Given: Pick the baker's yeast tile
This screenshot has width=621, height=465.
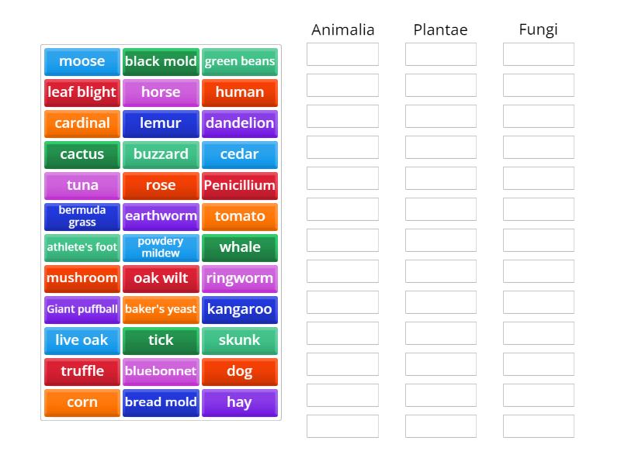Looking at the screenshot, I should [x=161, y=309].
